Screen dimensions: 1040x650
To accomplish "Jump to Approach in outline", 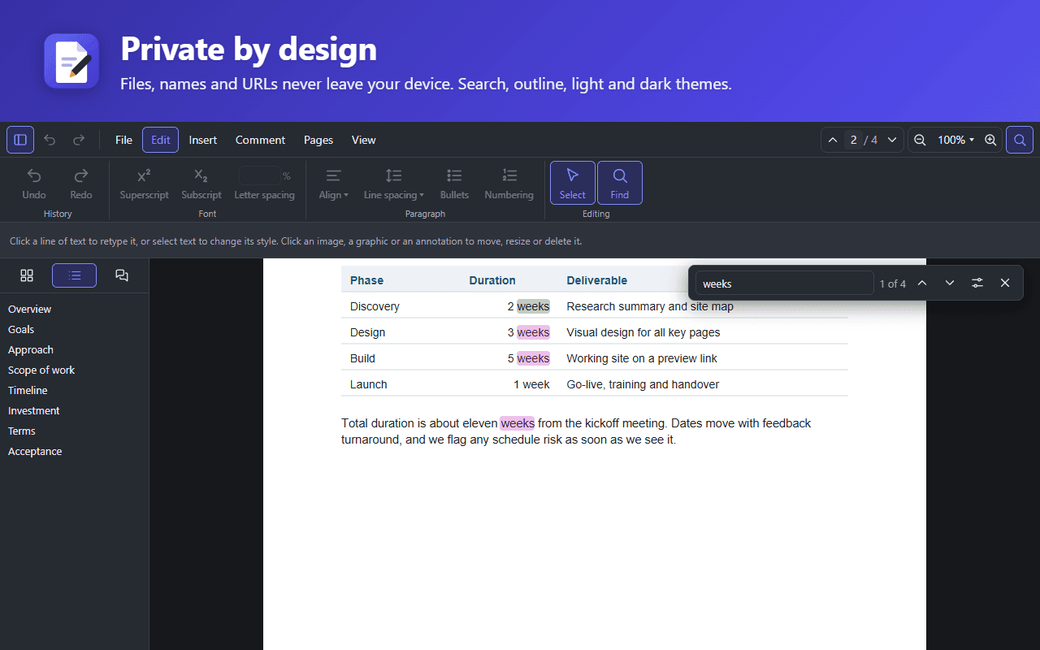I will click(x=31, y=349).
